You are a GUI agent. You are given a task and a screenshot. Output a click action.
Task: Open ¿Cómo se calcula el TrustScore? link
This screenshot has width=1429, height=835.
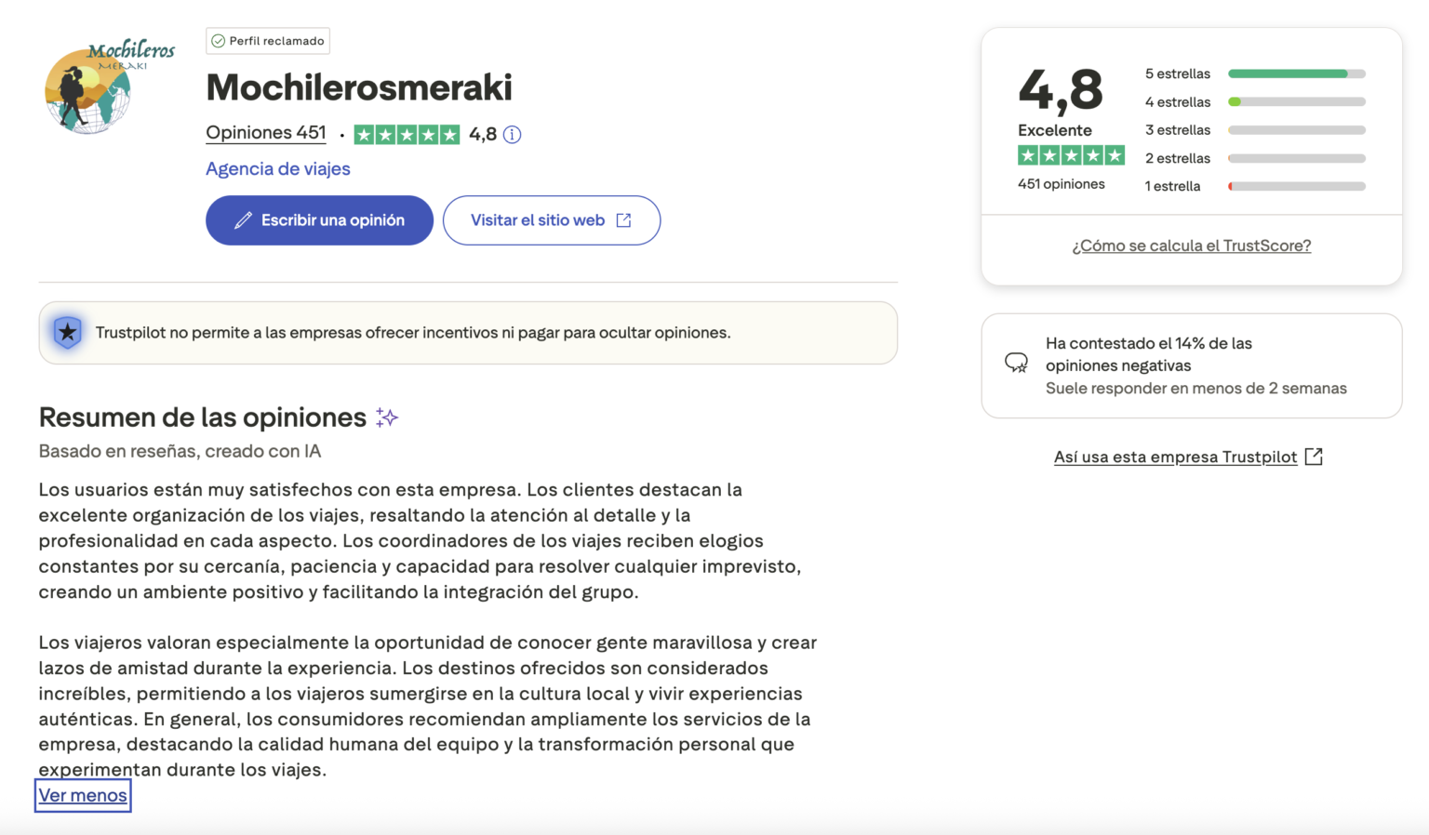click(1191, 245)
